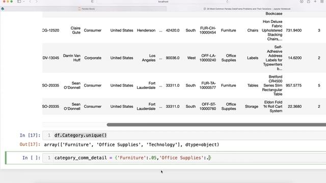326x183 pixels.
Task: Open the pinned tab icon at far left
Action: point(3,9)
